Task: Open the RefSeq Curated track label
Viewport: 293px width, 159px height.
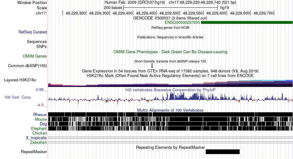Action: [x=33, y=32]
